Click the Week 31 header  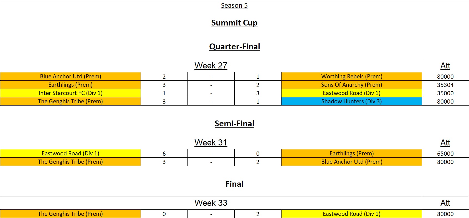coord(211,143)
